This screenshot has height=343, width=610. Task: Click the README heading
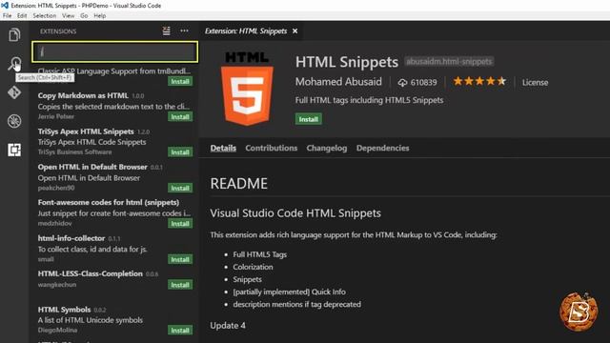click(x=239, y=184)
